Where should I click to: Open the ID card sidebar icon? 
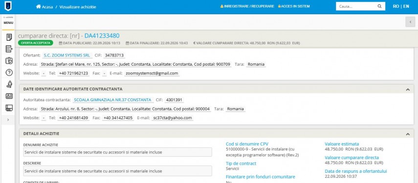[9, 96]
